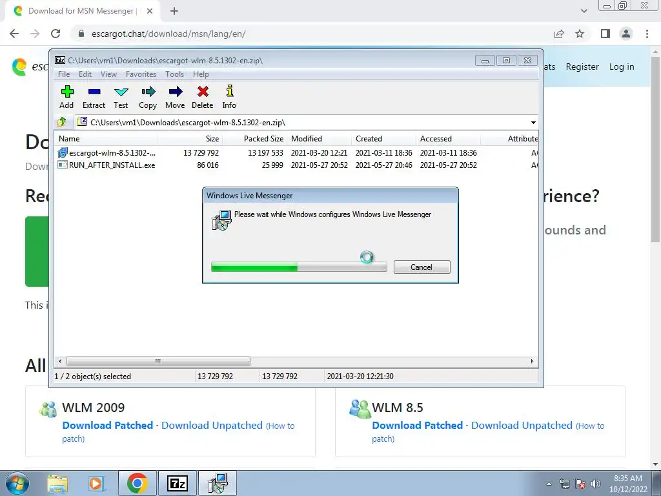Screen dimensions: 661x496
Task: Sort file list by Name column
Action: tap(107, 139)
